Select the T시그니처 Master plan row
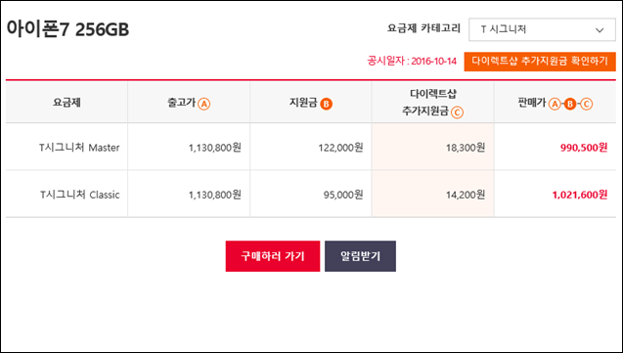This screenshot has height=353, width=623. click(311, 148)
